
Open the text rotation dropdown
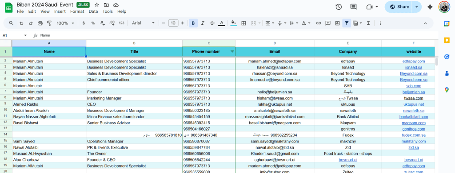click(306, 23)
